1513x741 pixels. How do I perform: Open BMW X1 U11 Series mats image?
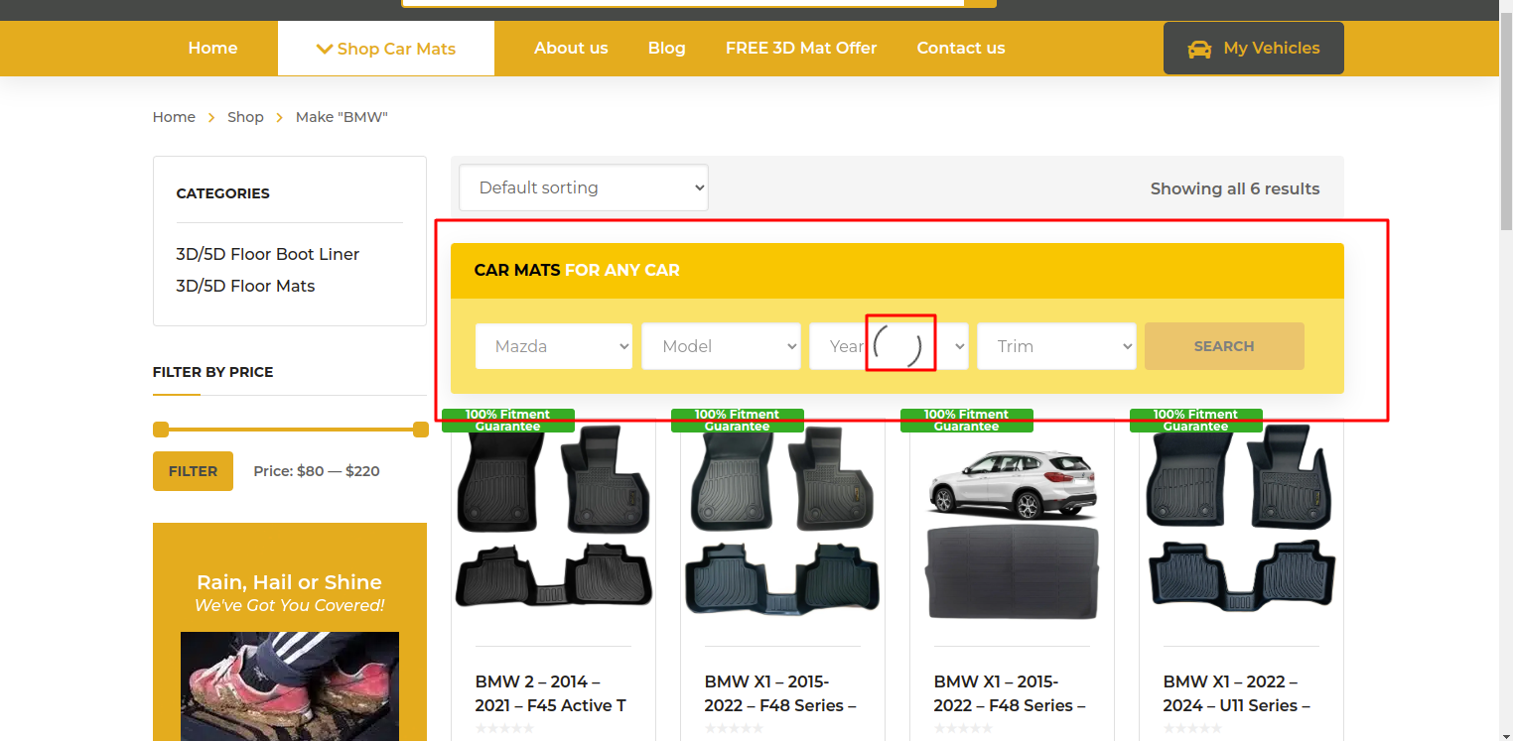coord(1242,518)
